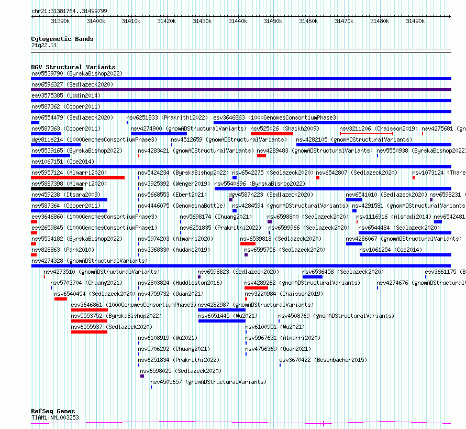The height and width of the screenshot is (429, 466).
Task: Select nsv6555537 (Sedlazeck2020) variant label
Action: click(x=112, y=327)
